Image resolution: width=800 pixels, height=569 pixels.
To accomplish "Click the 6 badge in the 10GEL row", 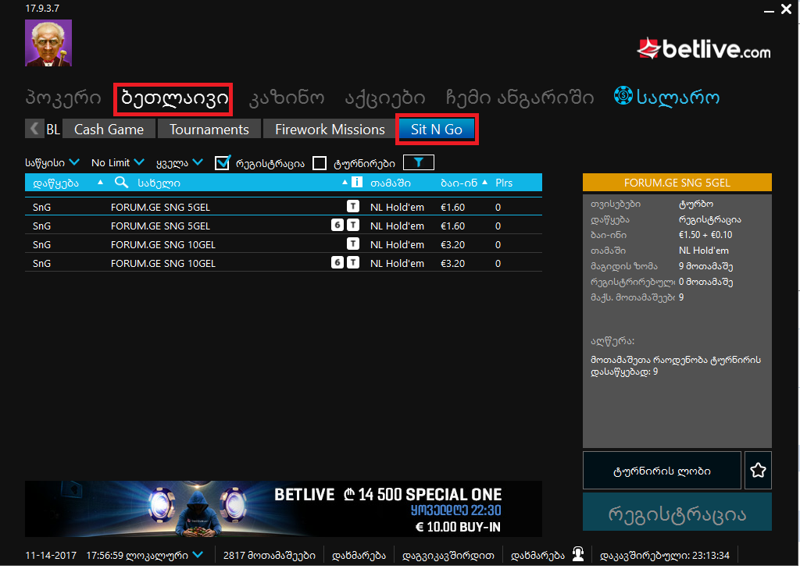I will pos(337,262).
